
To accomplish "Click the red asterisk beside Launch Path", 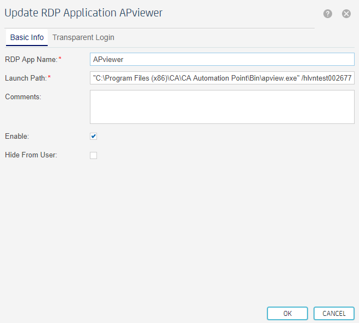I will (49, 77).
